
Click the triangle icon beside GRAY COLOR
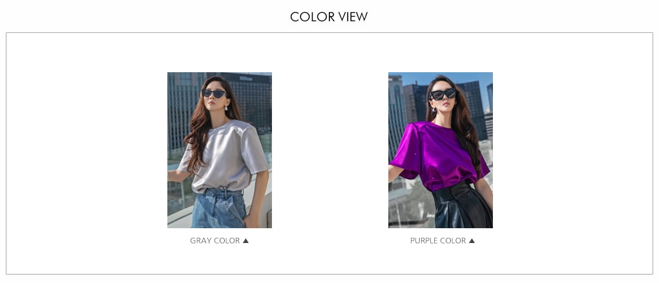(246, 240)
